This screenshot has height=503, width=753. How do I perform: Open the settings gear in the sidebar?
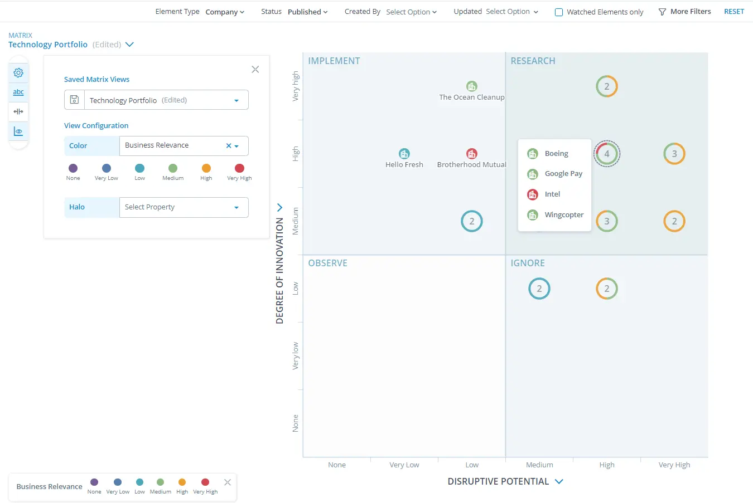pos(18,73)
